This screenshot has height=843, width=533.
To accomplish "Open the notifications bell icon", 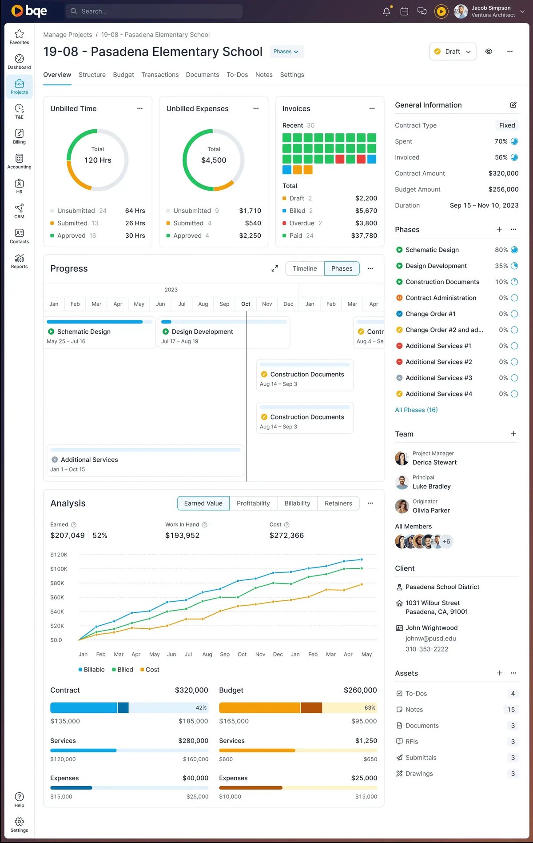I will 386,12.
